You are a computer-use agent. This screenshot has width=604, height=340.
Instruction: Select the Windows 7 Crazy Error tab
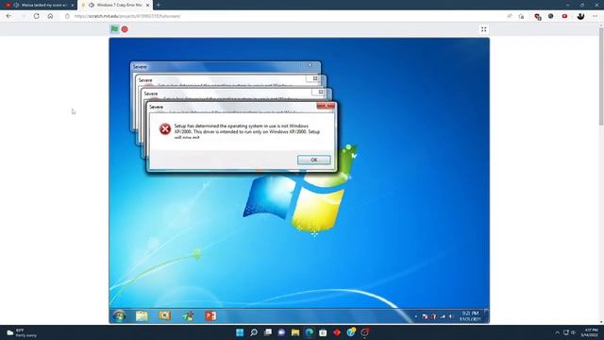115,5
